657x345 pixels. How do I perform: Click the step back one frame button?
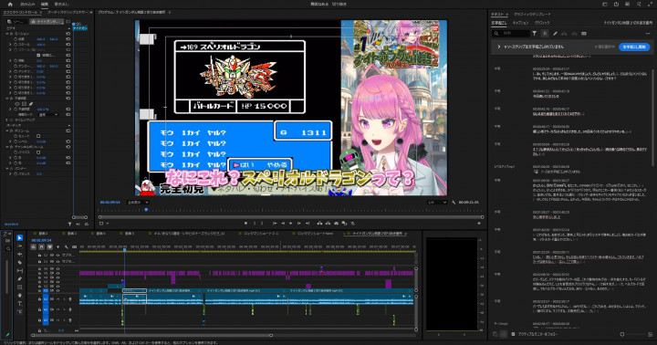pos(283,223)
